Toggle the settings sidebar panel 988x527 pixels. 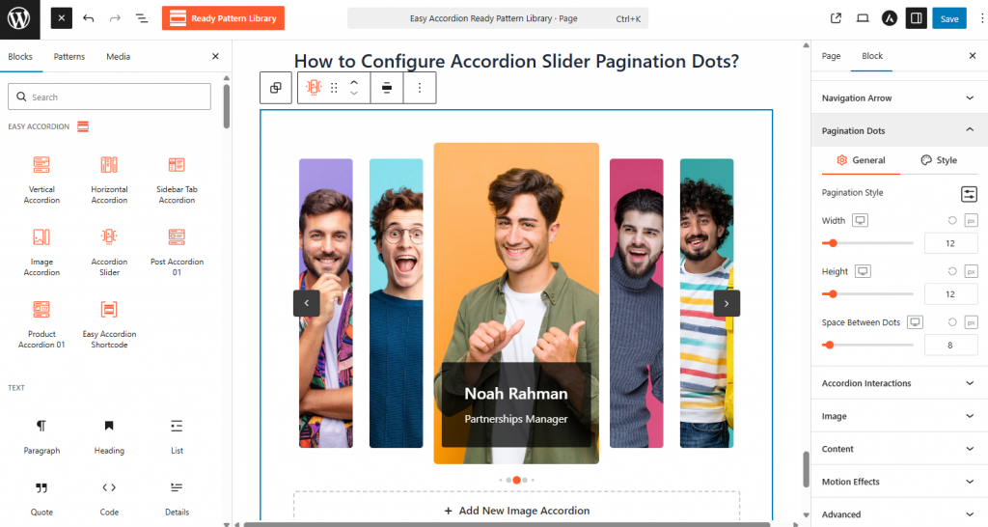point(917,18)
